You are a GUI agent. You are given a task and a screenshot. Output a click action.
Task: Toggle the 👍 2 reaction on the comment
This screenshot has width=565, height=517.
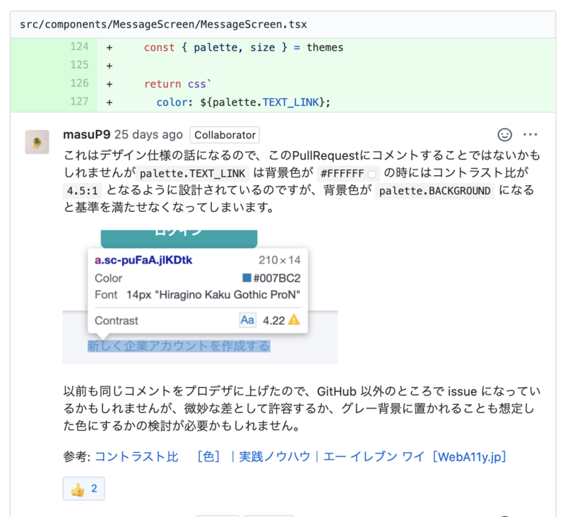tap(83, 488)
